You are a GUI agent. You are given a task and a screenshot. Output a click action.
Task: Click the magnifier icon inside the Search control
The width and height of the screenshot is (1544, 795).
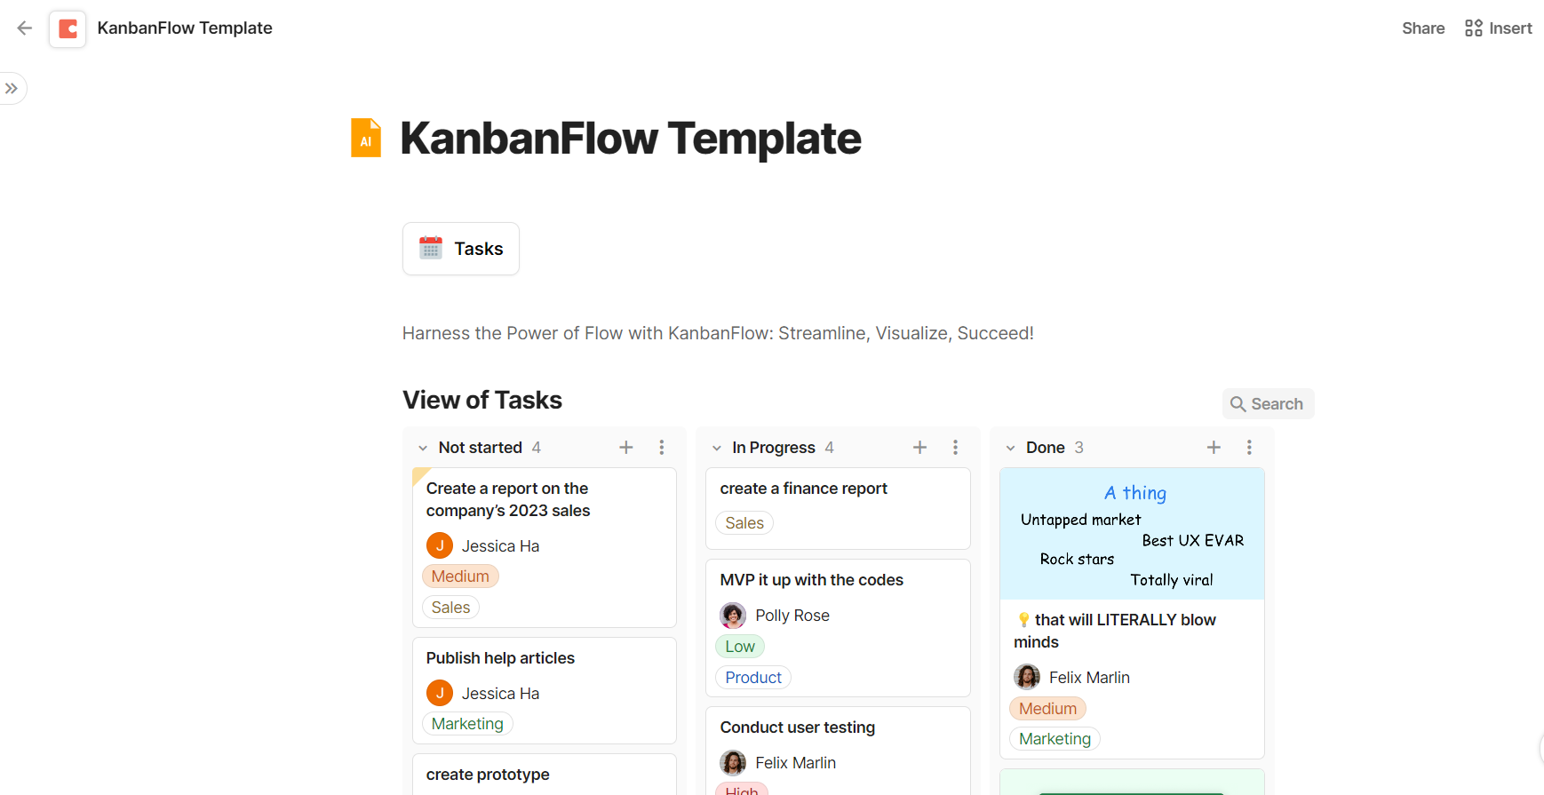coord(1239,403)
